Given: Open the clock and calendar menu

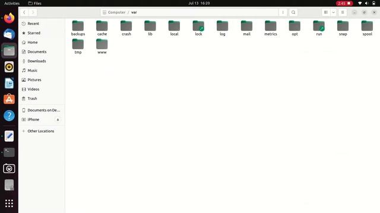Looking at the screenshot, I should coord(199,3).
